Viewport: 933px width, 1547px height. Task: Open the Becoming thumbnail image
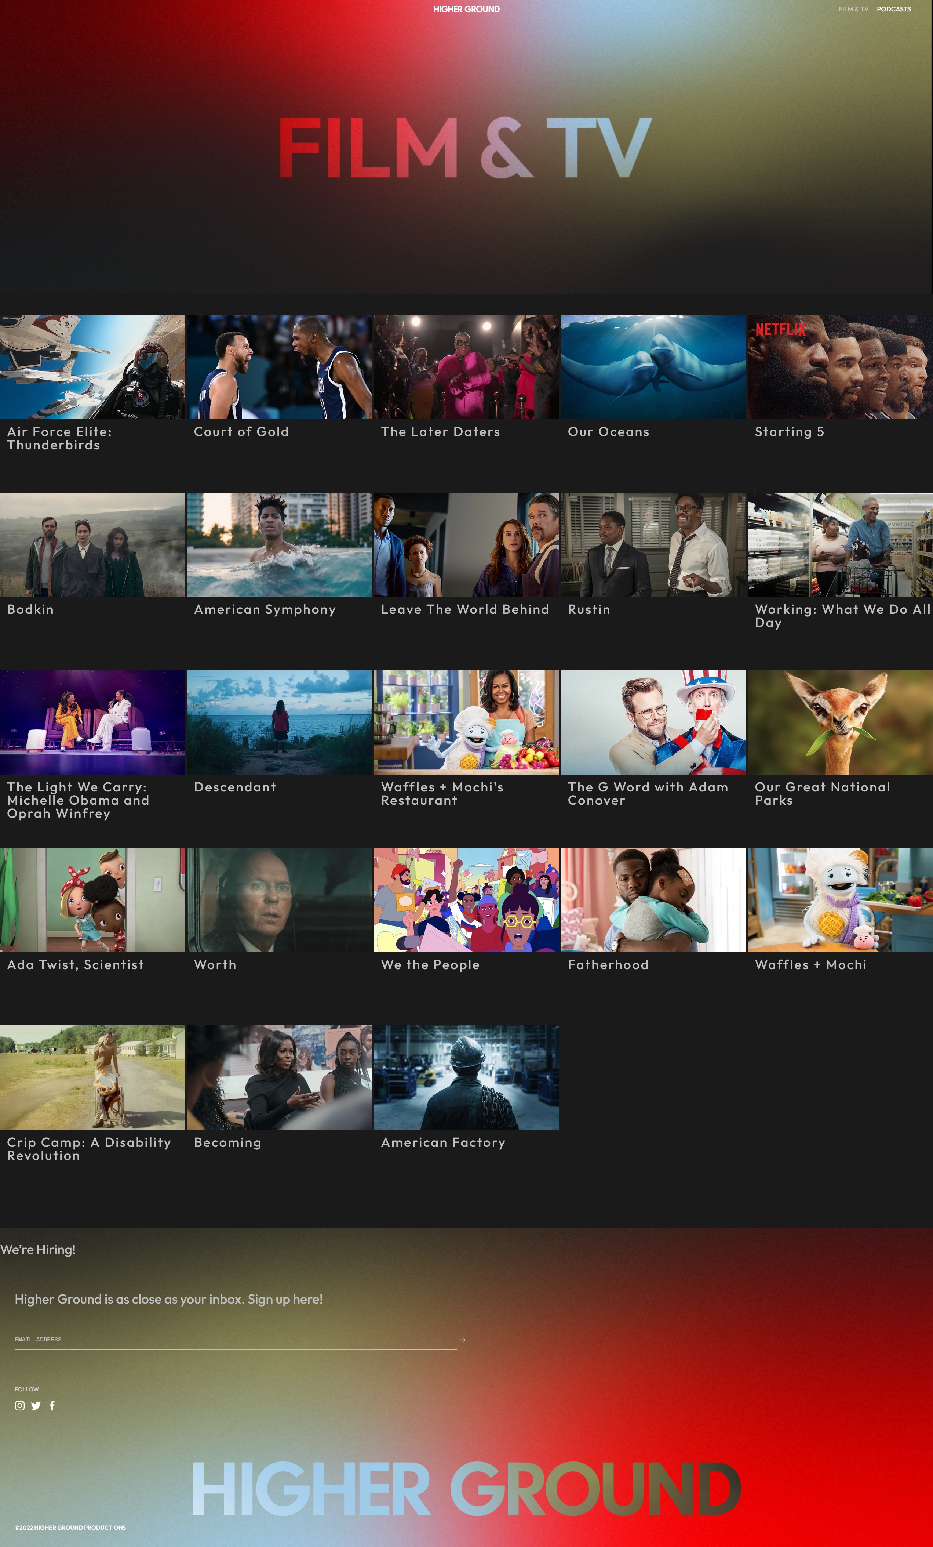(x=279, y=1077)
